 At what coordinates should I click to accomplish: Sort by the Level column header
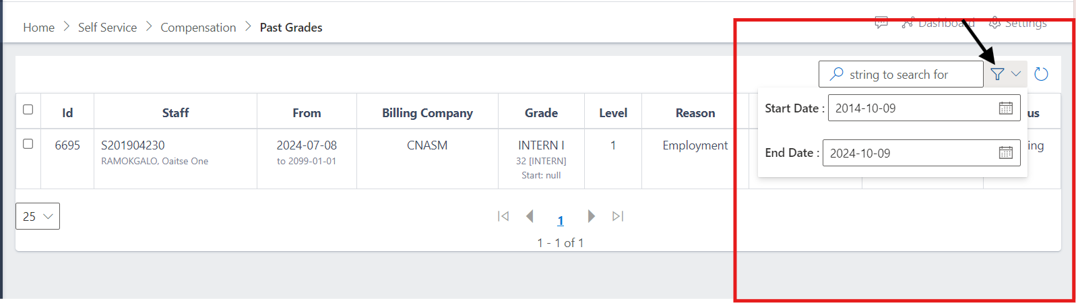(613, 113)
